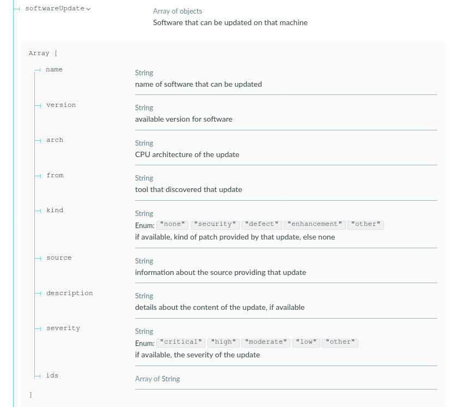The image size is (451, 407).
Task: Click the softwareUpdate property name
Action: [54, 9]
